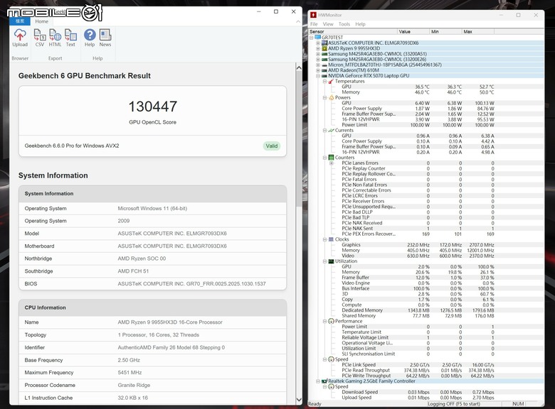This screenshot has height=409, width=555.
Task: Click the GR70TEST computer icon
Action: pos(317,38)
